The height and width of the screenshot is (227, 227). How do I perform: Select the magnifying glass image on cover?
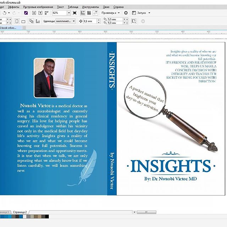(x=171, y=113)
